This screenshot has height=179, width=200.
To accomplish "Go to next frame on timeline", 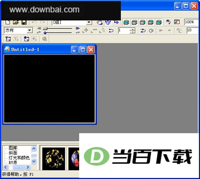I will point(78,29).
